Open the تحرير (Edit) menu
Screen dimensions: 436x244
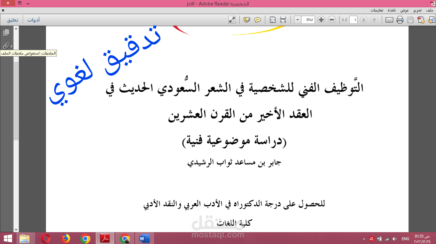tap(417, 10)
